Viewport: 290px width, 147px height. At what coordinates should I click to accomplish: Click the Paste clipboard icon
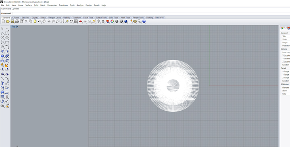(35, 21)
